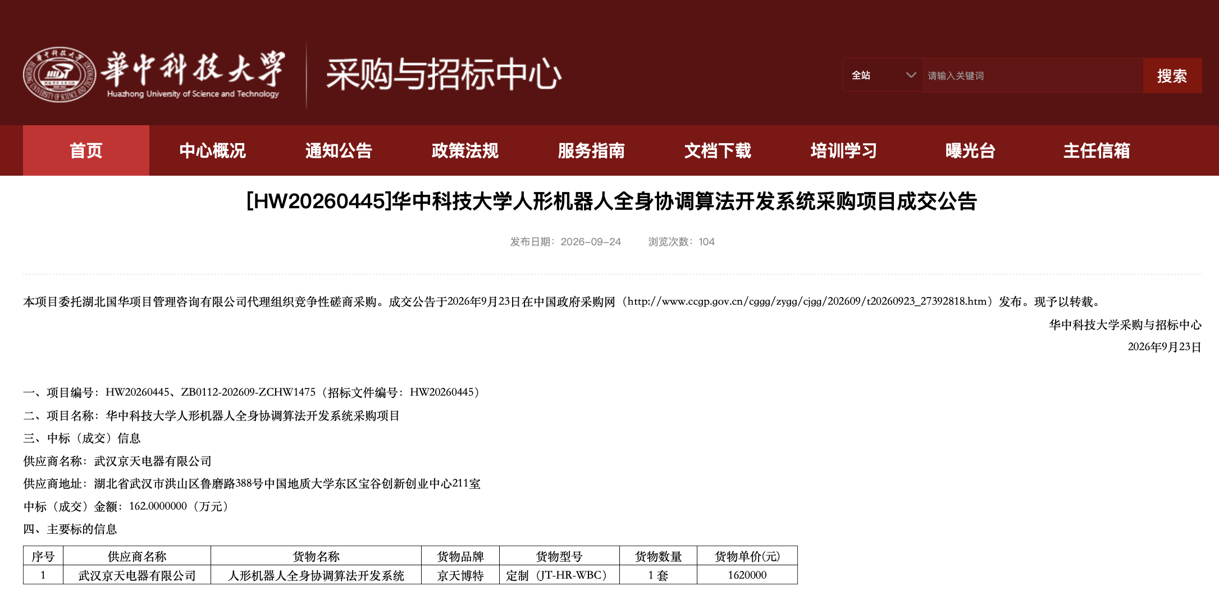Click the 1620000 unit price cell
The height and width of the screenshot is (595, 1219).
(747, 575)
